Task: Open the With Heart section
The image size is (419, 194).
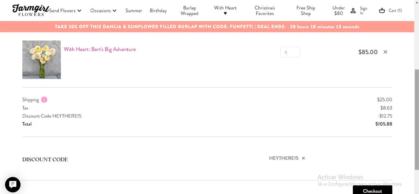Action: 225,11
